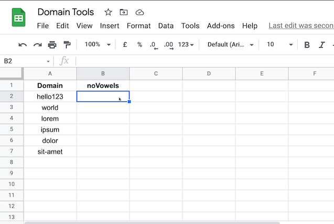Open the Last edit history link
The width and height of the screenshot is (334, 224).
click(x=301, y=26)
